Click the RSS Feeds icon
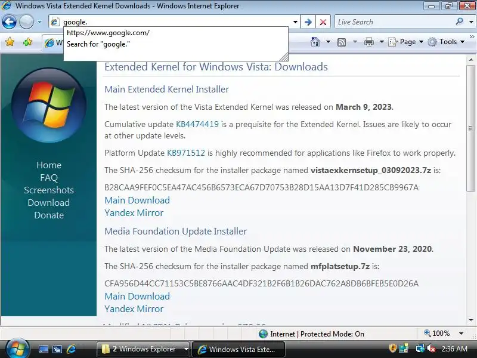The height and width of the screenshot is (358, 477). click(342, 42)
